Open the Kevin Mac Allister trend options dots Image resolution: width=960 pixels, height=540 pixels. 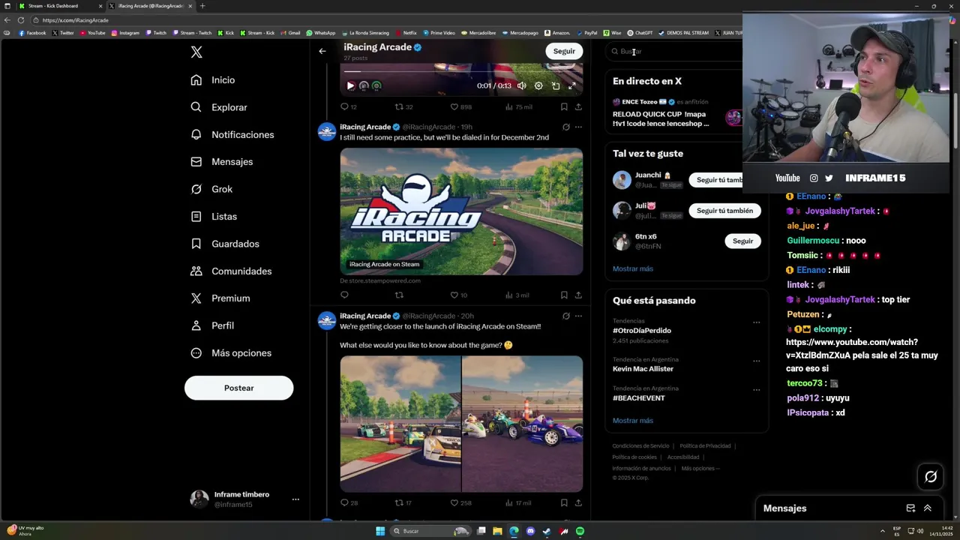756,361
